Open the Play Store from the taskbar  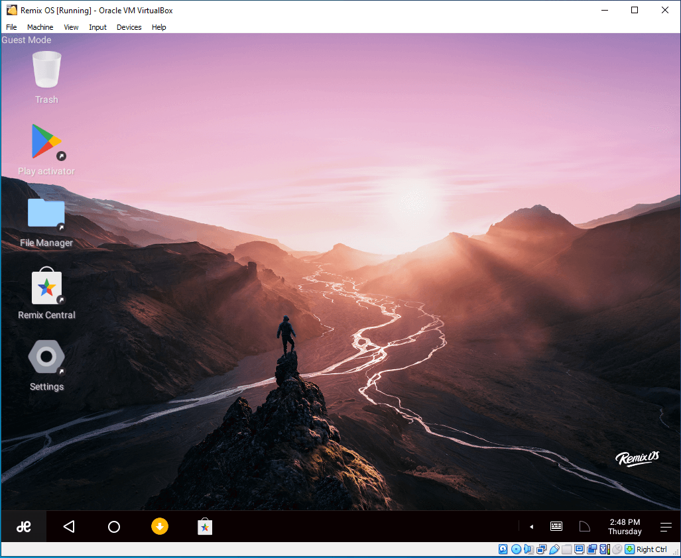[204, 526]
